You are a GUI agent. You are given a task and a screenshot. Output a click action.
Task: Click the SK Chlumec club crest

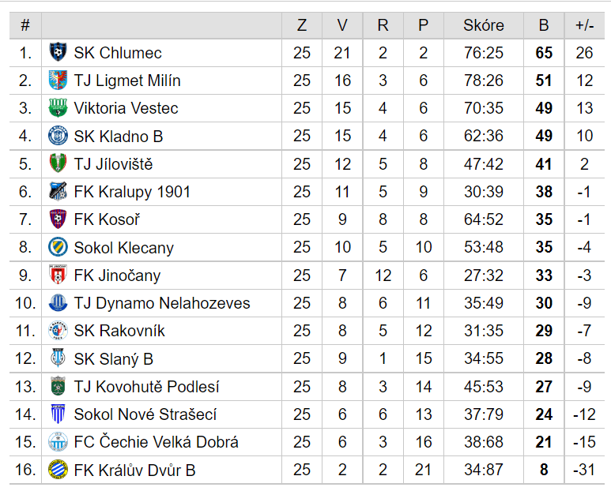point(58,52)
